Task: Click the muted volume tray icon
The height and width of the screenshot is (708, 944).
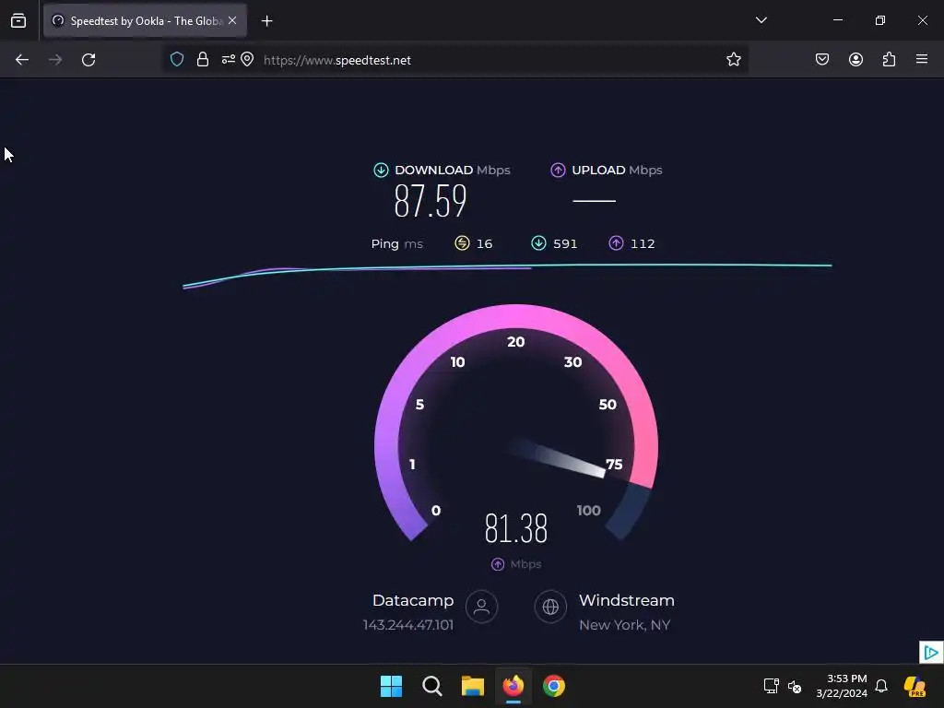Action: pos(795,686)
